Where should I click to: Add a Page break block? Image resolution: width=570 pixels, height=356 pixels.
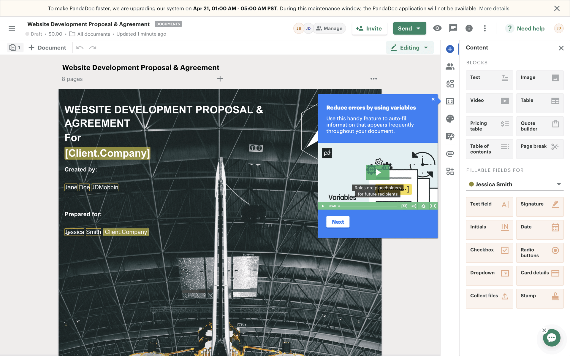(x=540, y=149)
